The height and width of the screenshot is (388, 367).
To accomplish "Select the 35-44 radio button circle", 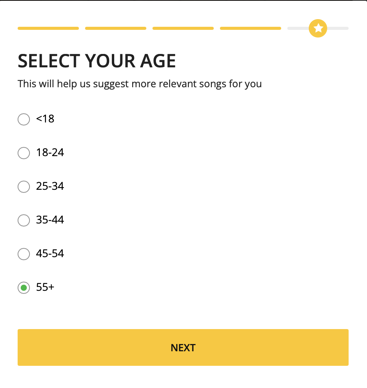I will coord(24,220).
